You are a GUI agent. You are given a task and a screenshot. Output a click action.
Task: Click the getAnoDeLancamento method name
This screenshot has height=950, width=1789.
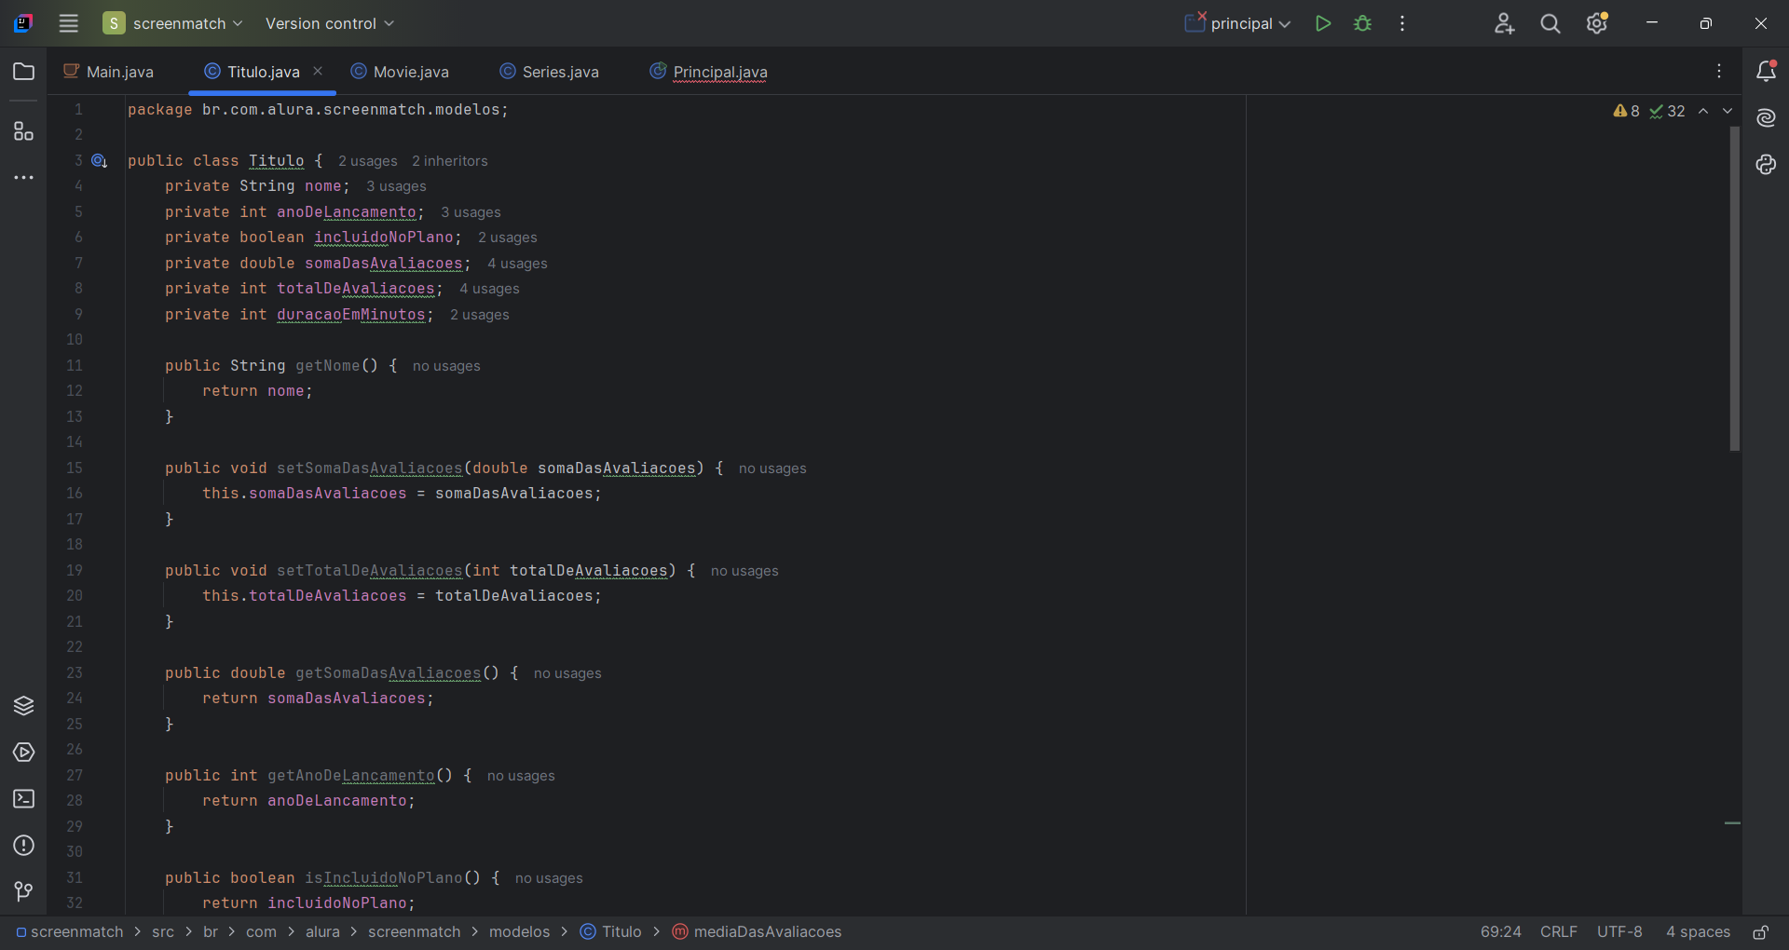click(350, 776)
